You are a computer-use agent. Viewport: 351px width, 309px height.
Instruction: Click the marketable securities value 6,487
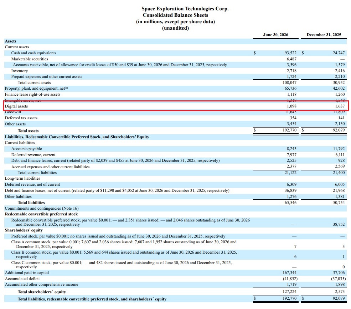(291, 59)
